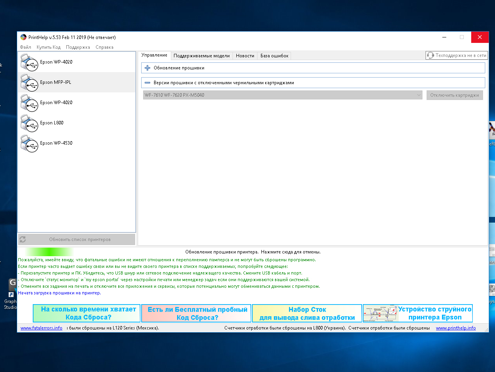Select the first Epson WP-4020 printer entry
The height and width of the screenshot is (372, 495).
[77, 62]
